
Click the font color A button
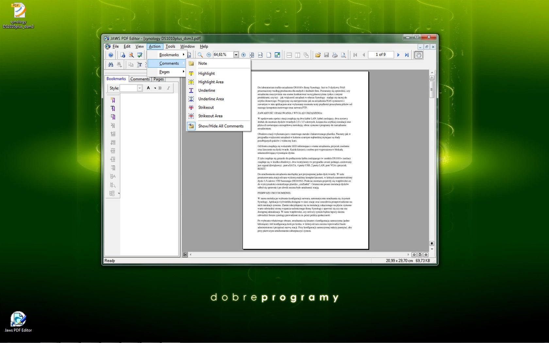[148, 88]
